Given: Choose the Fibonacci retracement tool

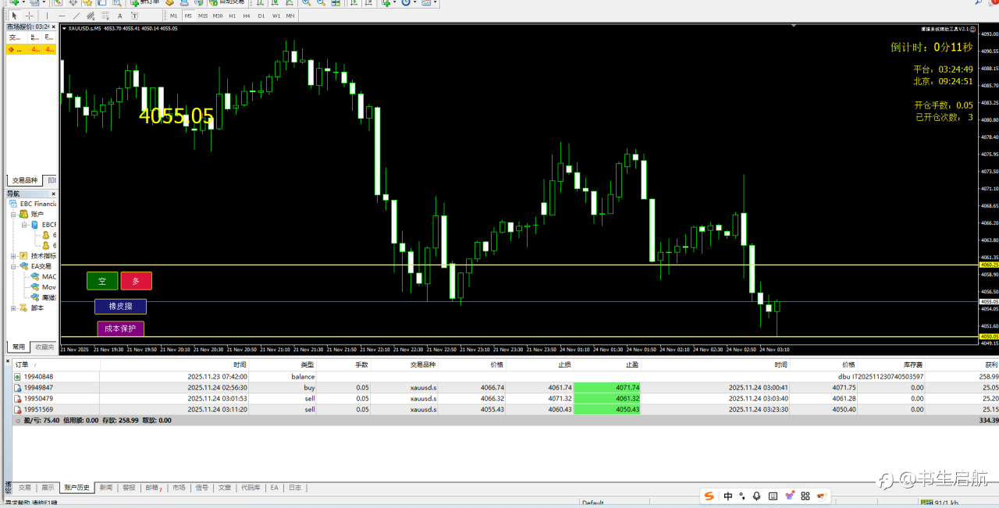Looking at the screenshot, I should tap(105, 16).
